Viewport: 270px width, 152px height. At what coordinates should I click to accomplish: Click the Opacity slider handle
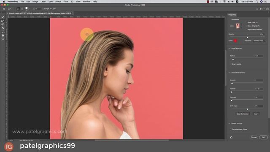tap(248, 38)
